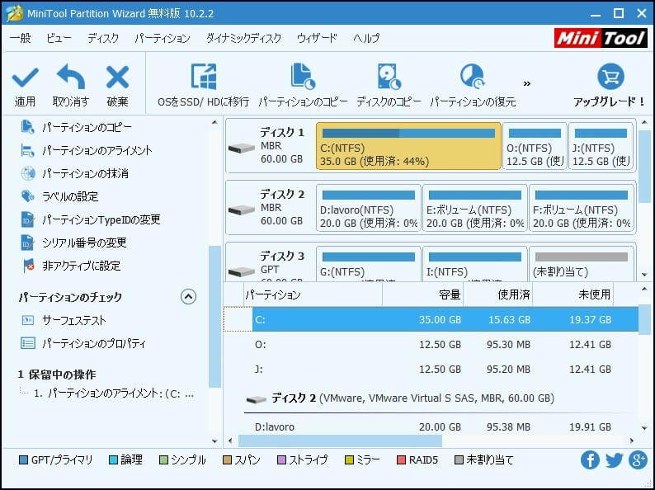The height and width of the screenshot is (490, 655).
Task: Show more toolbar items via » chevron
Action: coord(527,83)
